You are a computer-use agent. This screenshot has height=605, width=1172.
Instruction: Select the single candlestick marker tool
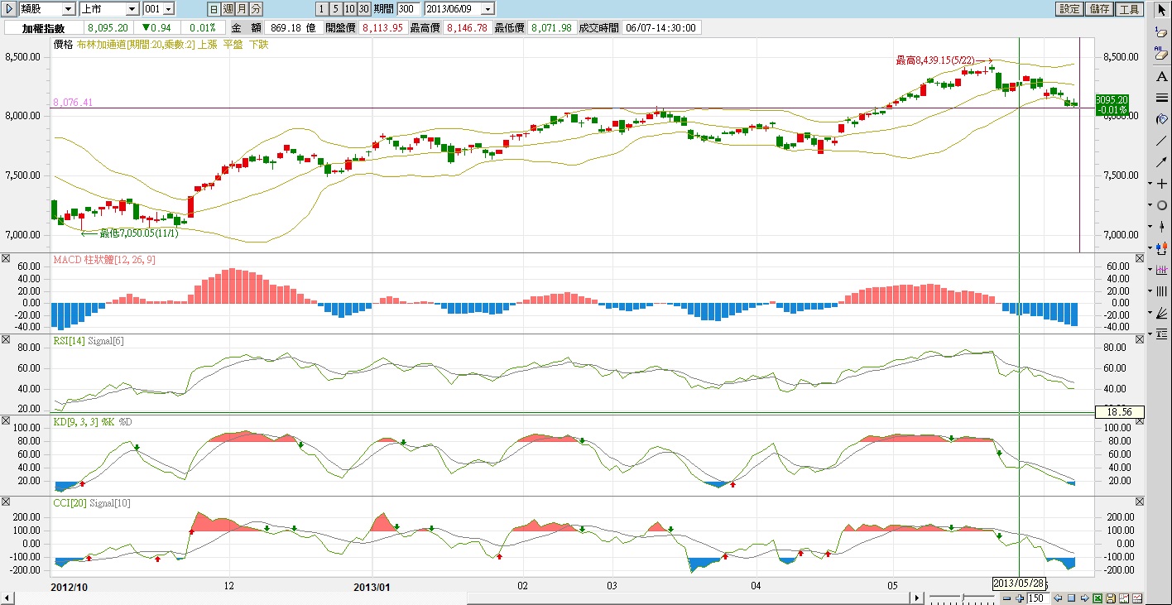(x=1162, y=226)
